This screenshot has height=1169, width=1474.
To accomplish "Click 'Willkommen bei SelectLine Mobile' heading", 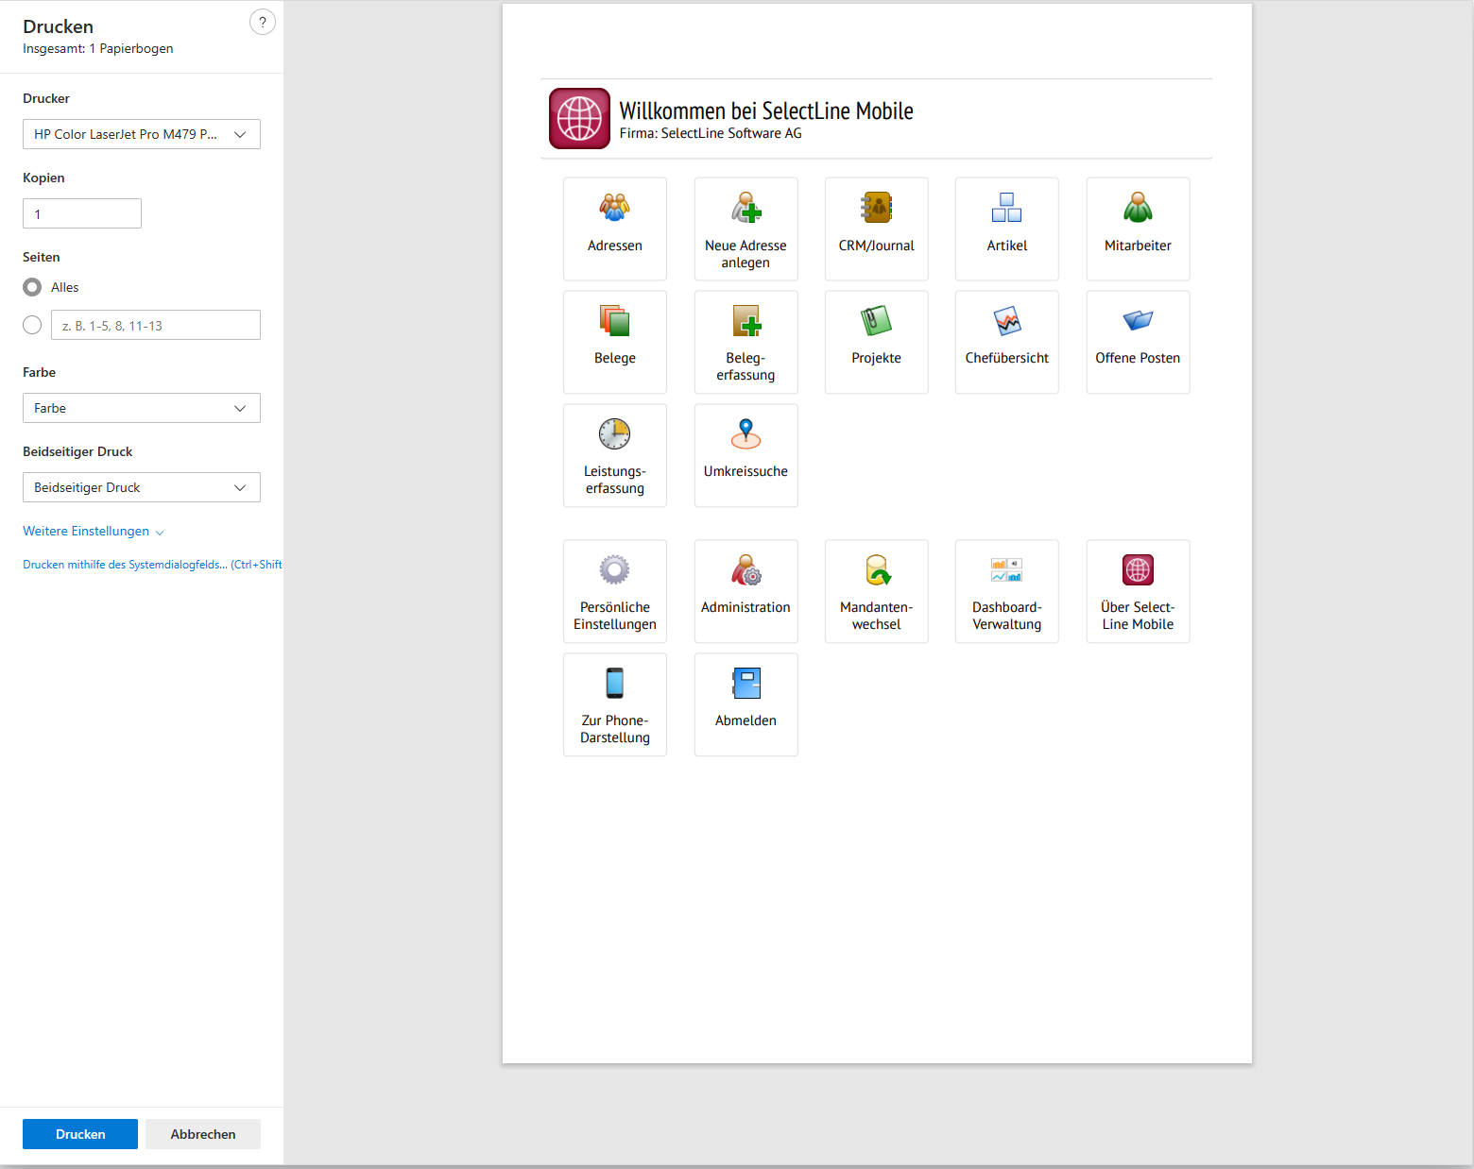I will 766,110.
